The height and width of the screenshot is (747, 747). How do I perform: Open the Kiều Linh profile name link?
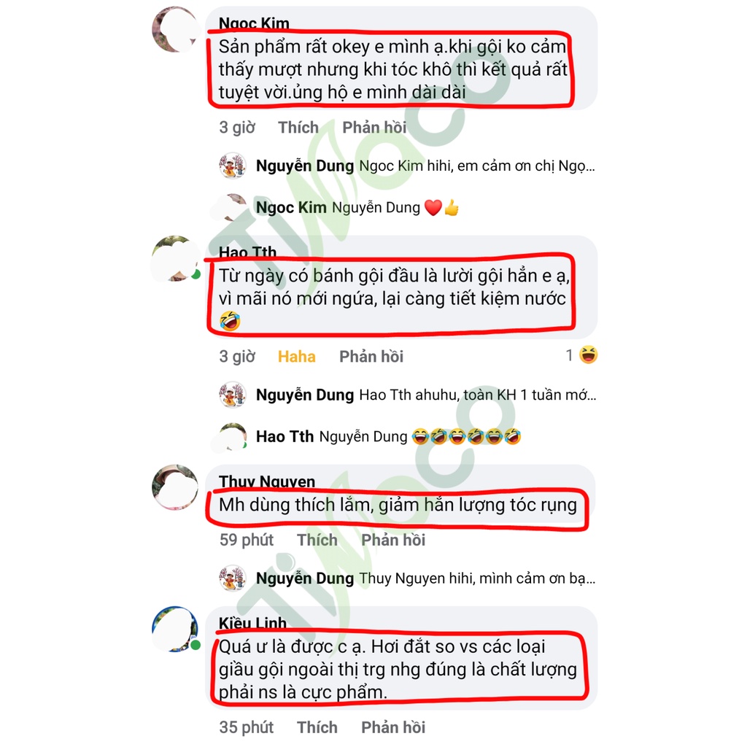pos(252,622)
